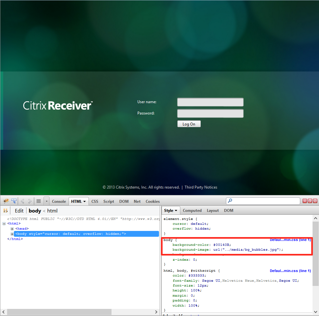Switch to the Computed side tab
The width and height of the screenshot is (319, 316).
192,211
